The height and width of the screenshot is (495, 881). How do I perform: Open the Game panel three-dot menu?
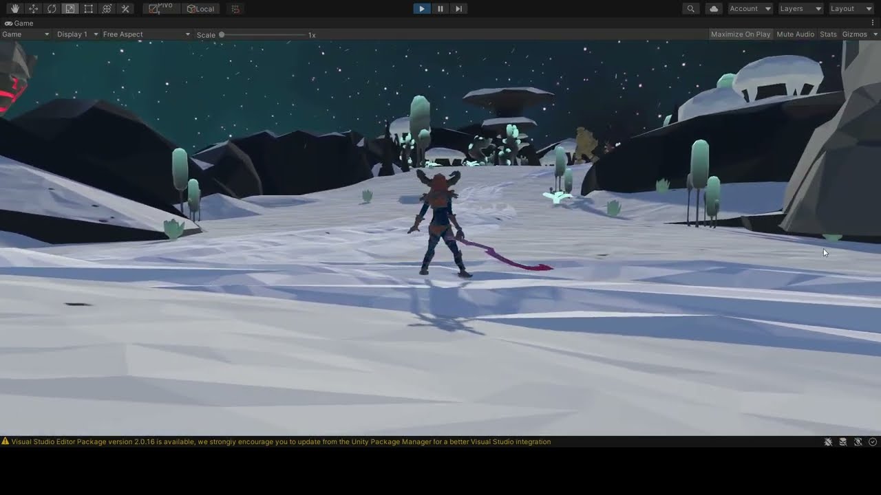(873, 23)
